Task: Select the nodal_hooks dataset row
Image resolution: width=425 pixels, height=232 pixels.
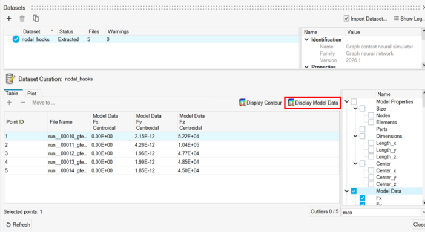Action: click(x=151, y=39)
